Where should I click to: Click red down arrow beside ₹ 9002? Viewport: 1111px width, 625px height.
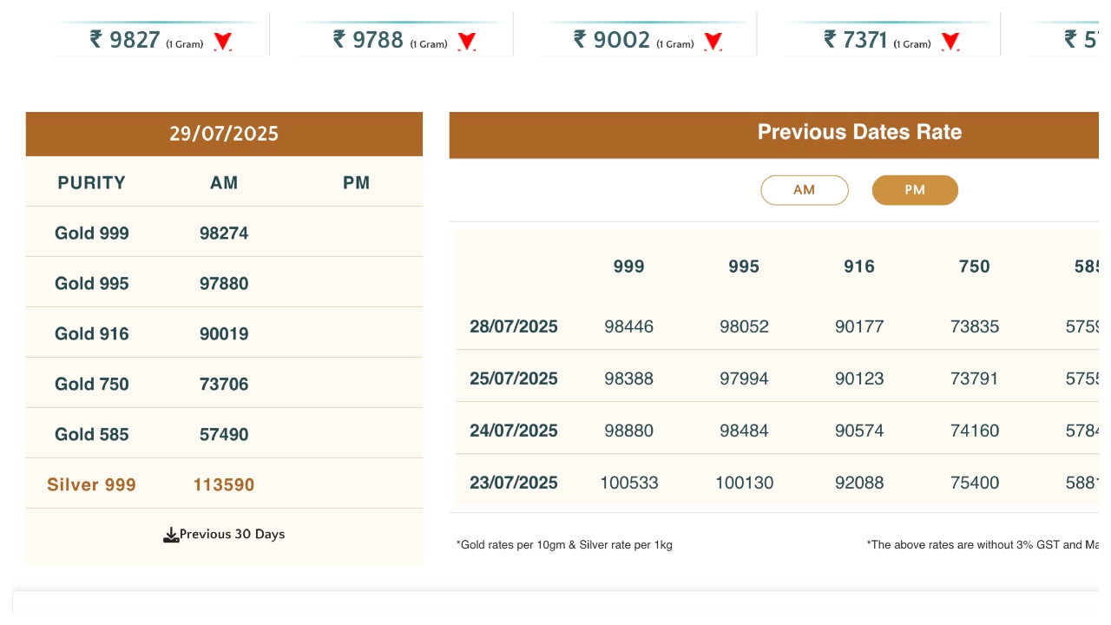pos(713,41)
